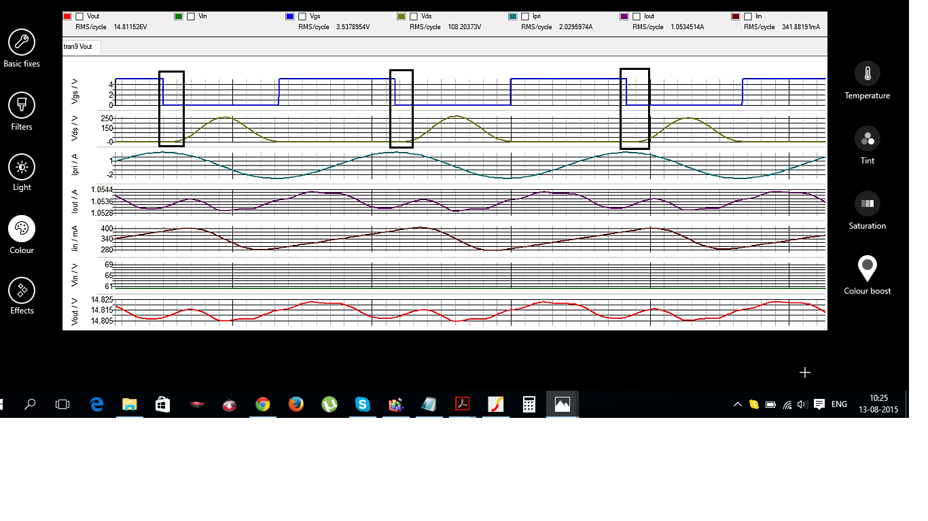Open WinRAR from the taskbar
The image size is (928, 521).
396,404
